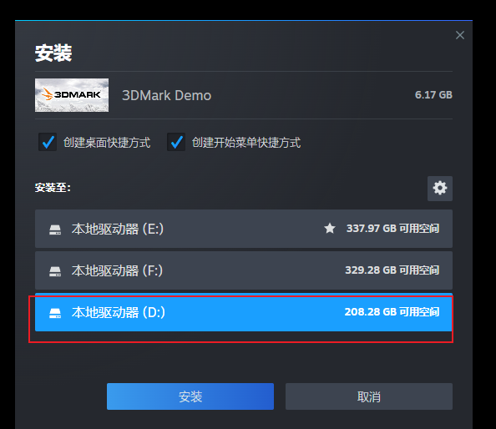Toggle 创建开始菜单快捷方式 checkbox
The image size is (496, 429).
coord(176,142)
